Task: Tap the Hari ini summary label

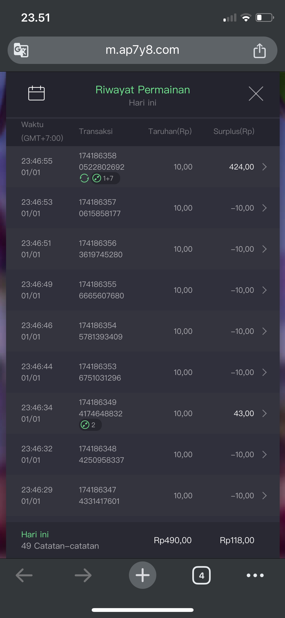Action: tap(35, 535)
